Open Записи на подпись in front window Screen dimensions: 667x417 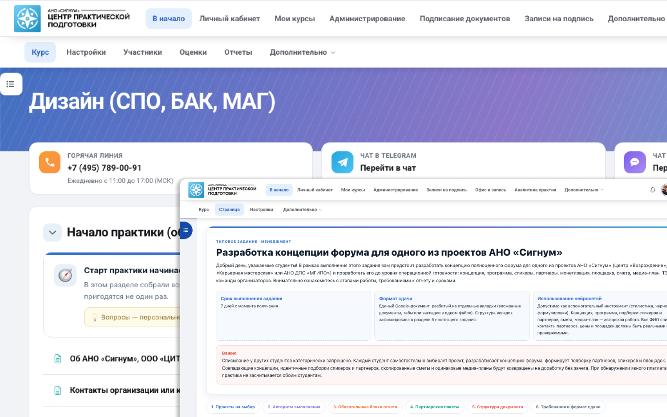point(446,190)
